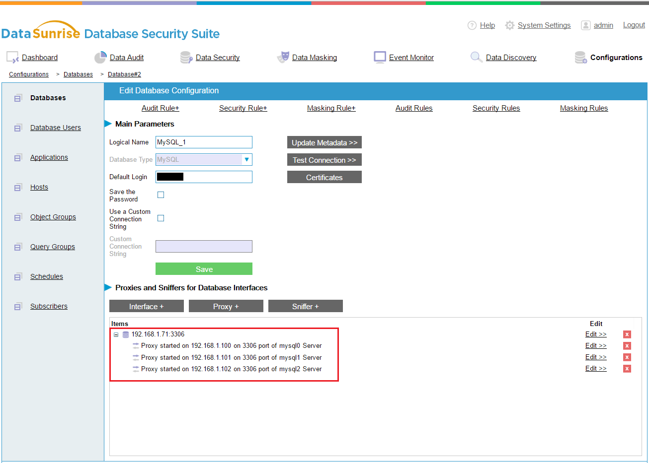The width and height of the screenshot is (649, 463).
Task: Collapse the Main Parameters section arrow
Action: pos(108,124)
